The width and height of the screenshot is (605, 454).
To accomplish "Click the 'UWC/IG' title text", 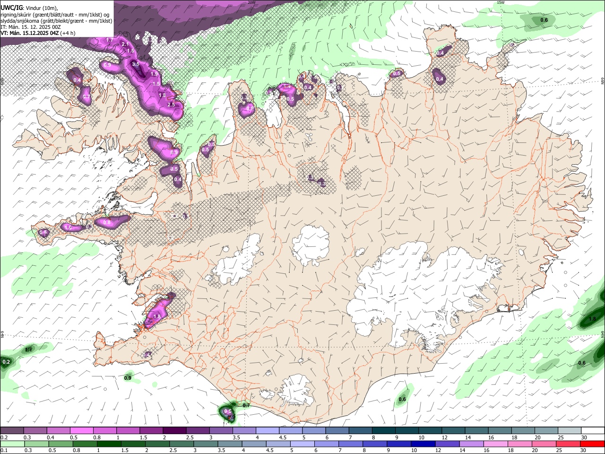I will [x=11, y=8].
